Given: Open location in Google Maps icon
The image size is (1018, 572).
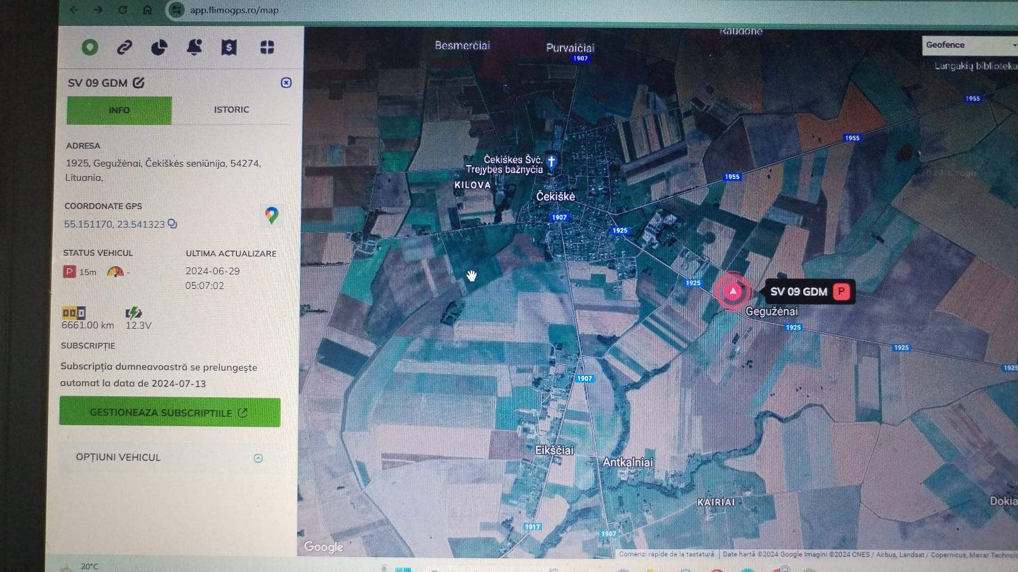Looking at the screenshot, I should click(271, 216).
